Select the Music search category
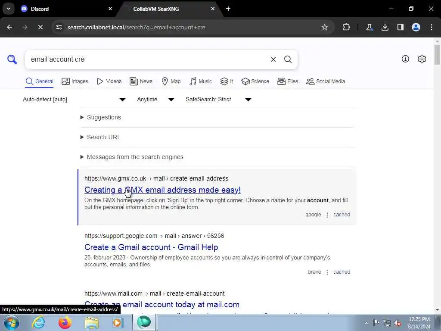The width and height of the screenshot is (441, 331). 201,81
